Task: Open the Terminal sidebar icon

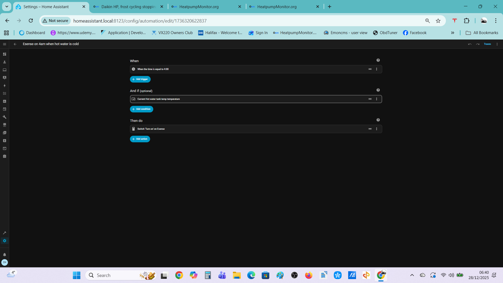Action: tap(4, 149)
